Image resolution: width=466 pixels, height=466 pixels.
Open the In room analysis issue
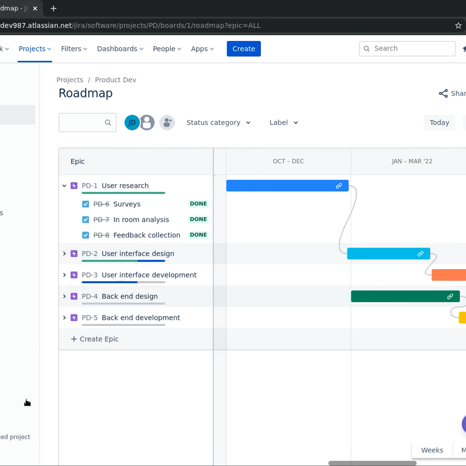(x=141, y=220)
